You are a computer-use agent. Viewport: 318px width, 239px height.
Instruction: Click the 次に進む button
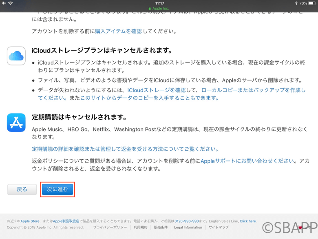[57, 190]
